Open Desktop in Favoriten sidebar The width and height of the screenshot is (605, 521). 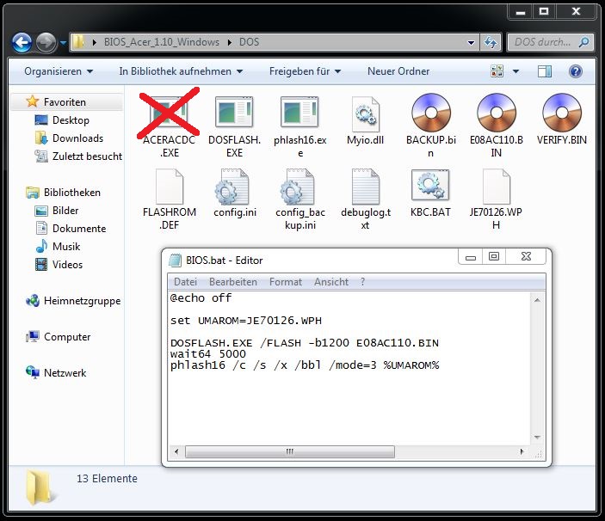(x=71, y=120)
